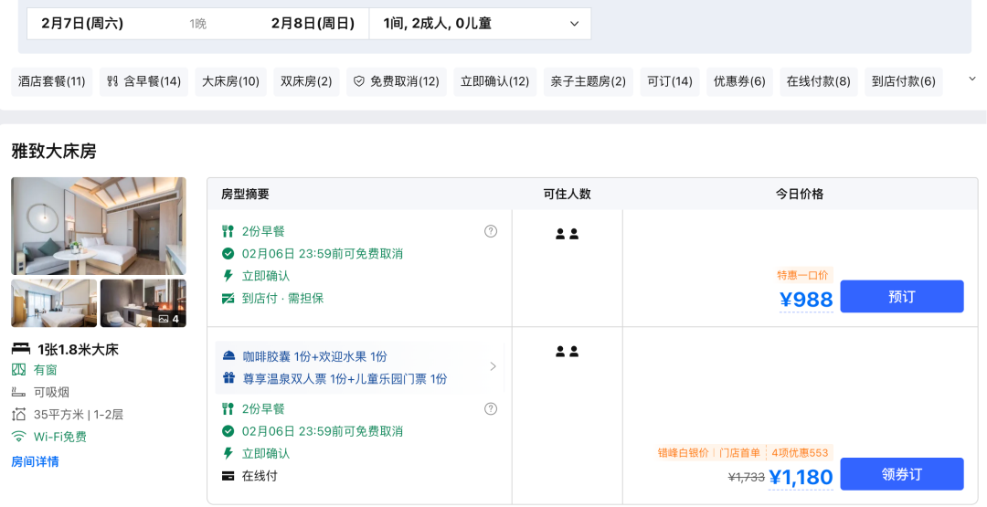Expand the package details with chevron arrow
This screenshot has width=987, height=507.
(493, 366)
